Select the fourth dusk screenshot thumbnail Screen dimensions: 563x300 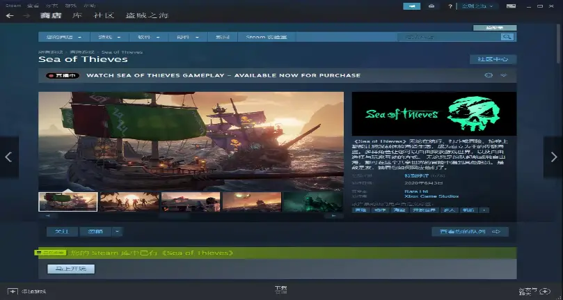pos(252,202)
